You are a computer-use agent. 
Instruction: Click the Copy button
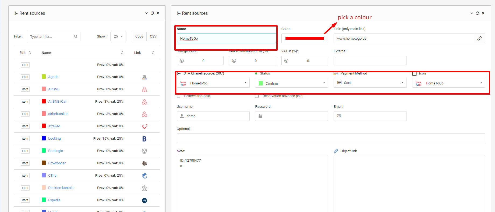139,36
